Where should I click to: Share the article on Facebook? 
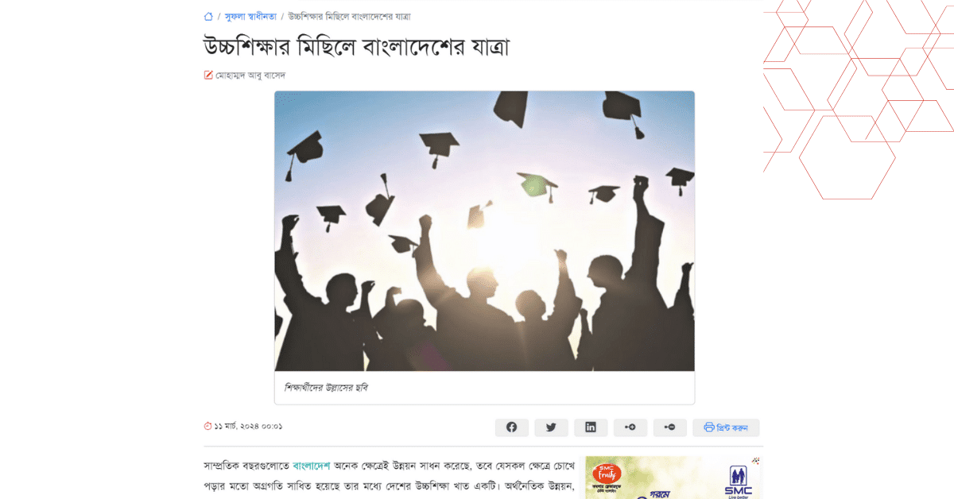coord(512,427)
